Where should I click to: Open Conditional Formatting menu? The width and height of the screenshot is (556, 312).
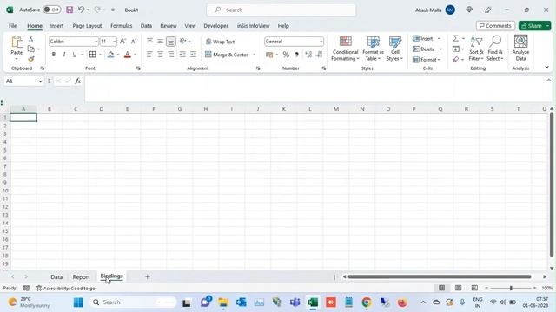tap(345, 49)
